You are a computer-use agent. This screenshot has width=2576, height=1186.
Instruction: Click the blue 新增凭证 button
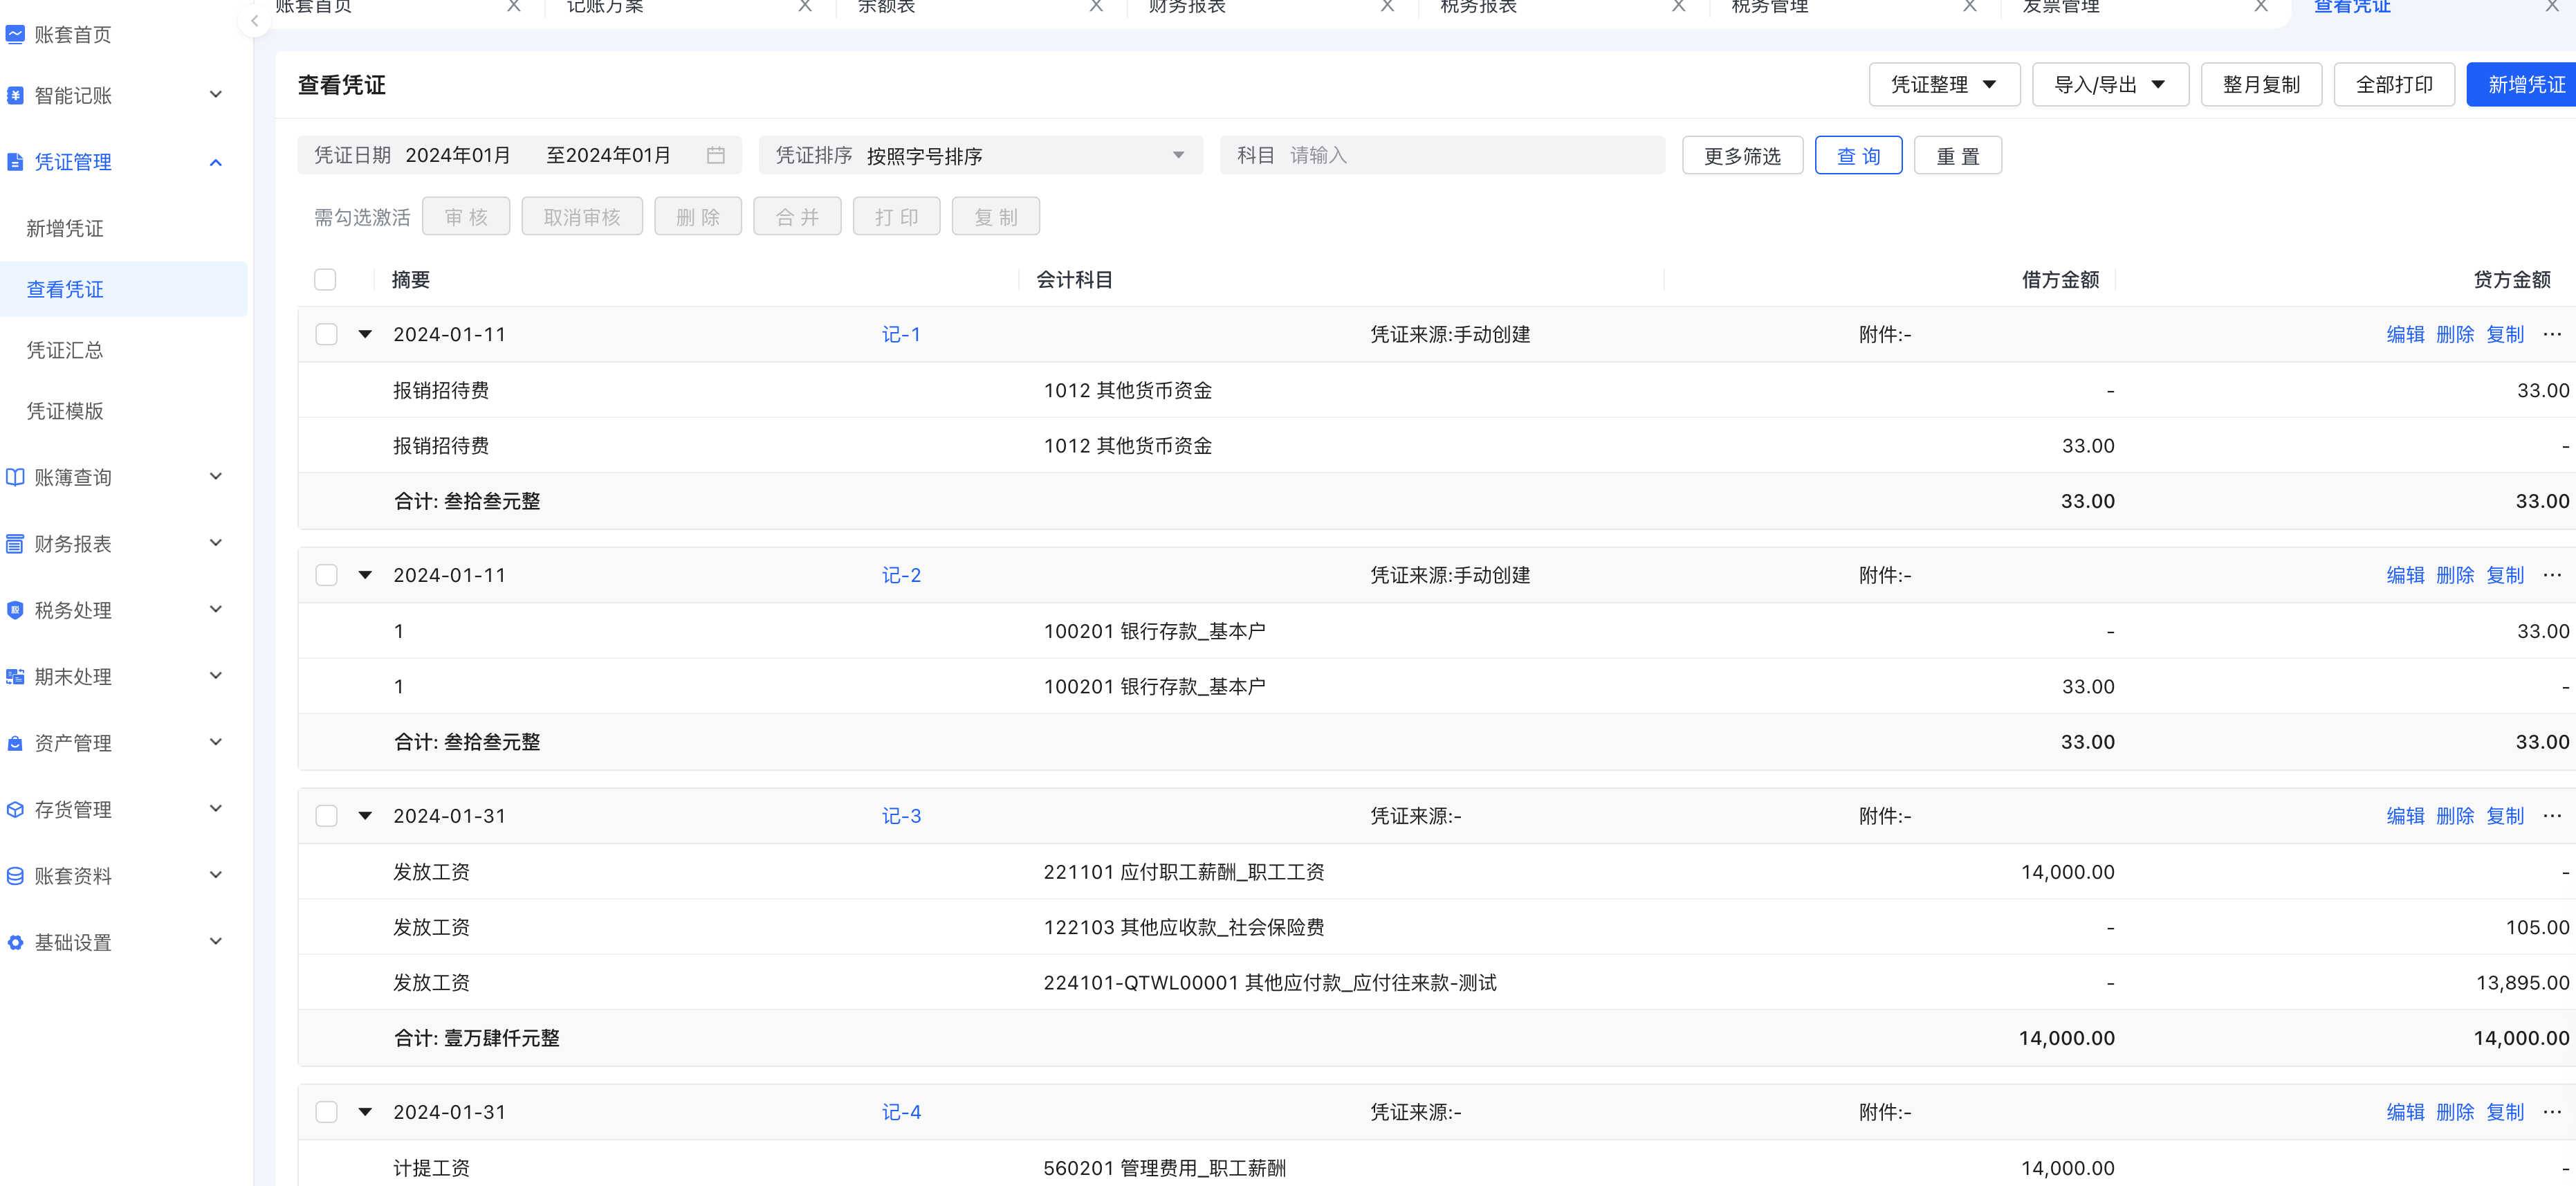pyautogui.click(x=2522, y=84)
